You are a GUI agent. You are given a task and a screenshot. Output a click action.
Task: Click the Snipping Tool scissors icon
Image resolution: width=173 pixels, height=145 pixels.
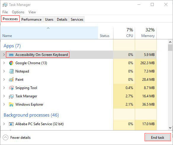point(11,88)
